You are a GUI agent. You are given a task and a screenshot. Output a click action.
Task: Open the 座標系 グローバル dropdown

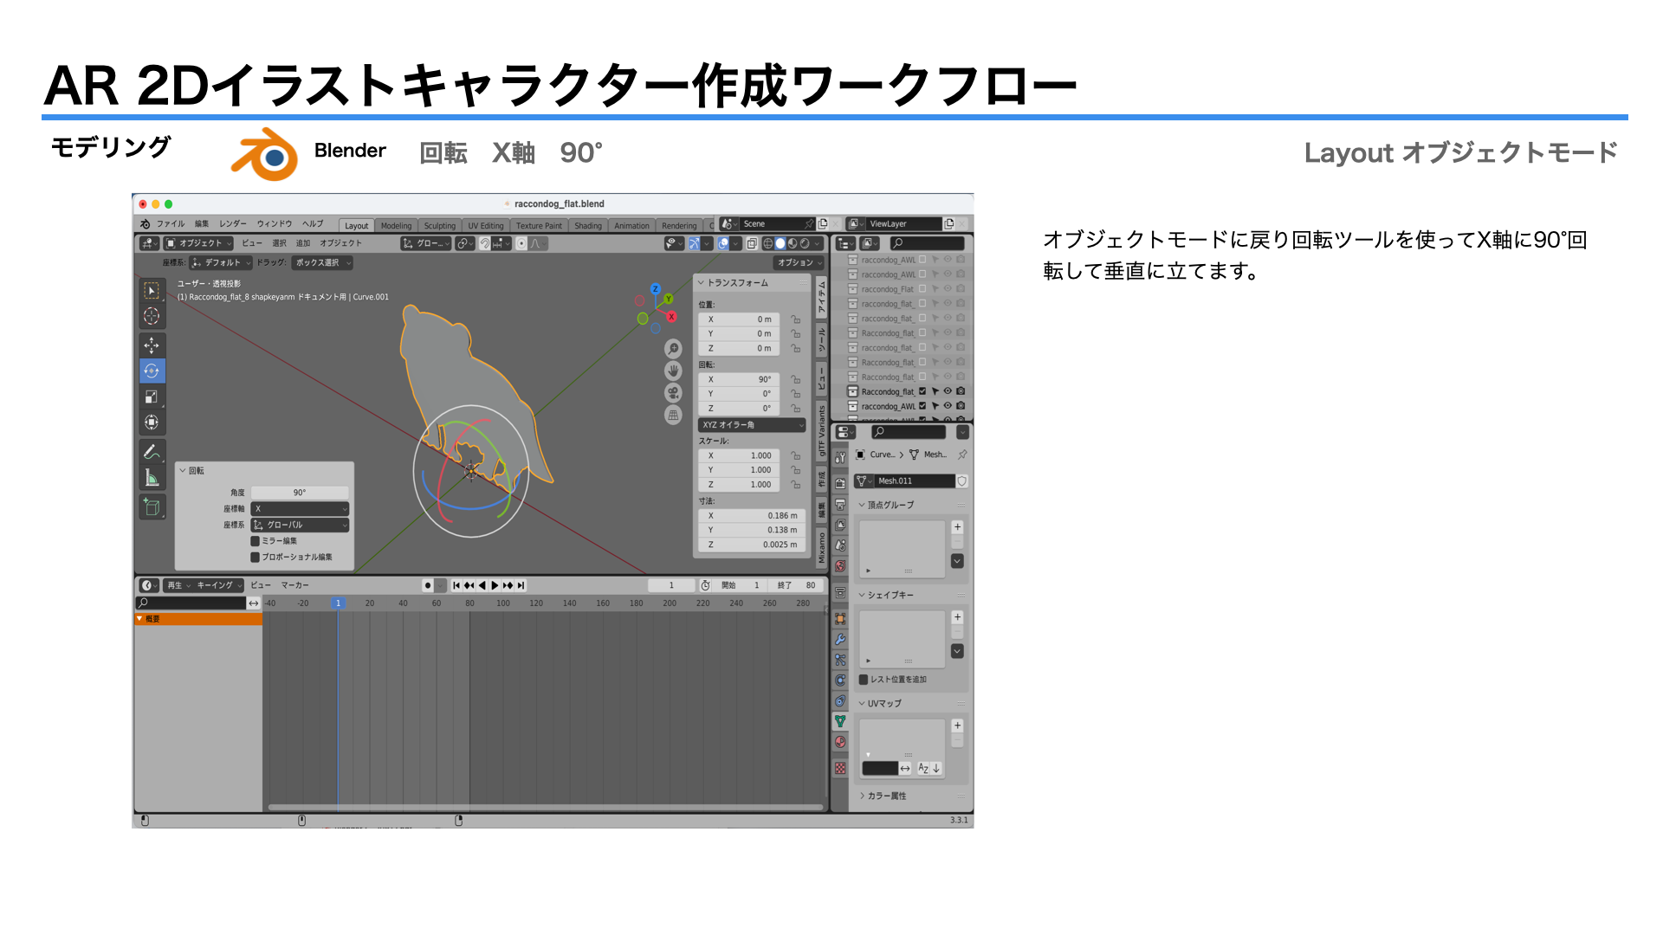tap(300, 526)
